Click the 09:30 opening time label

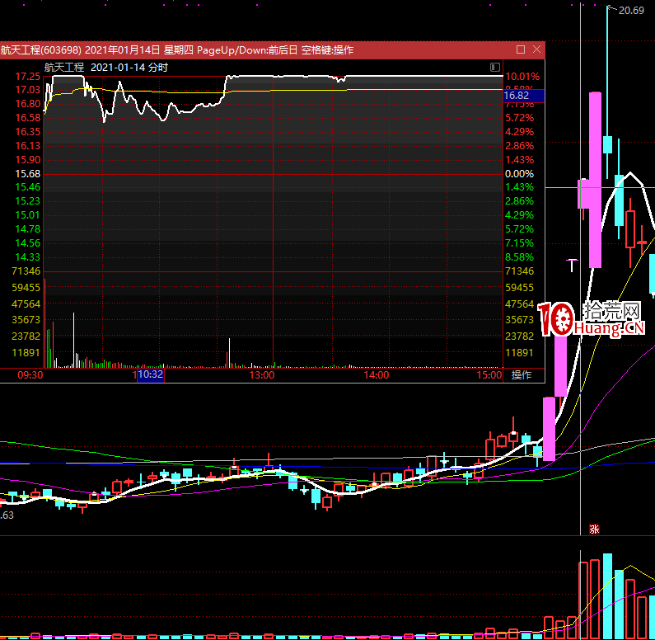tap(30, 375)
